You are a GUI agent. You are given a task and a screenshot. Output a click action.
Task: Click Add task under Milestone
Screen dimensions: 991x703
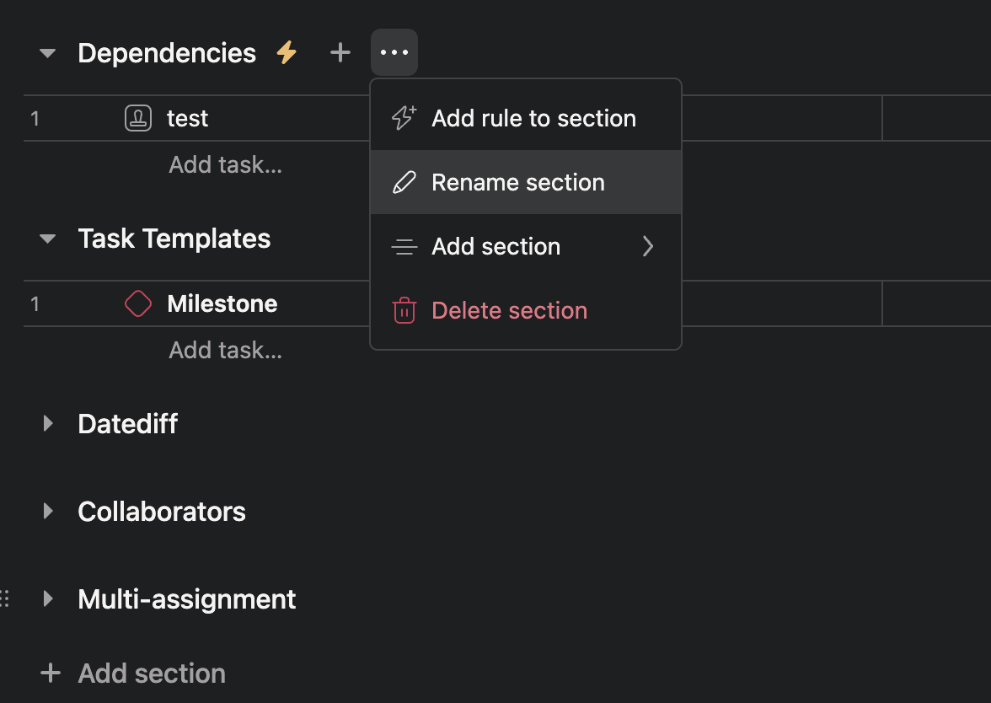coord(226,350)
